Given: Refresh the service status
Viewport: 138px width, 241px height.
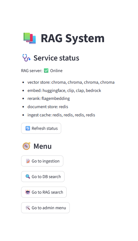Looking at the screenshot, I should click(x=41, y=128).
